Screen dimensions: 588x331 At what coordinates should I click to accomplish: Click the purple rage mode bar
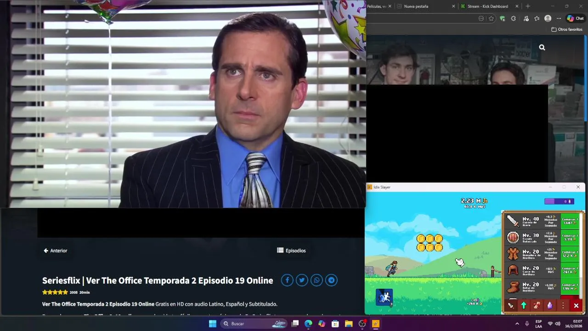pyautogui.click(x=559, y=201)
